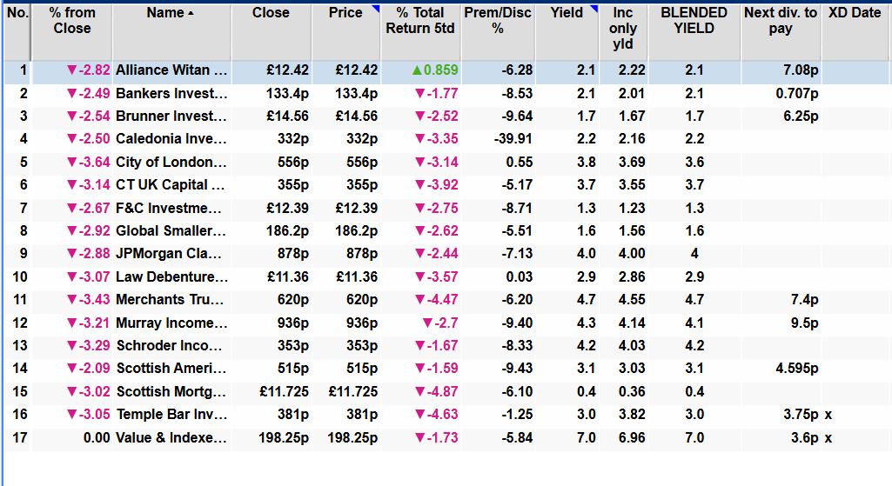Select the JPMorgan Claverhouse row name
This screenshot has width=892, height=486.
[x=171, y=253]
